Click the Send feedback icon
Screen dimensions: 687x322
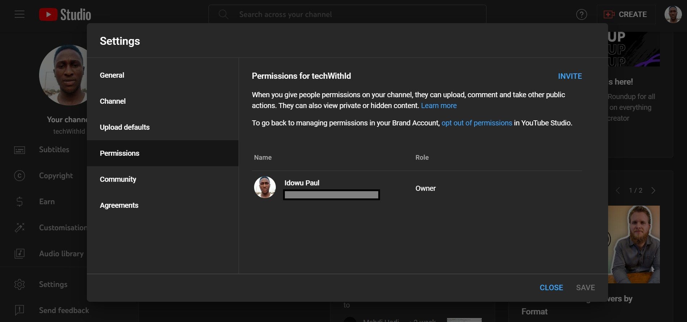(20, 310)
